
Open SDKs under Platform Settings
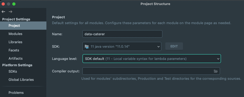point(13,72)
